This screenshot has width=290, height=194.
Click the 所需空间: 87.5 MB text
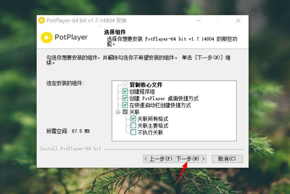[68, 131]
